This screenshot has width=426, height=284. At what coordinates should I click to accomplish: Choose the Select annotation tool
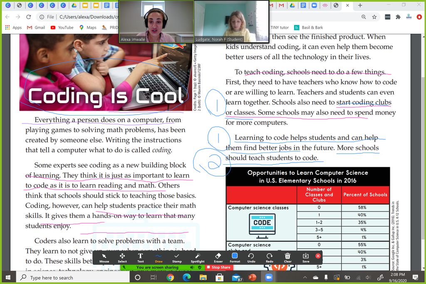(x=122, y=258)
